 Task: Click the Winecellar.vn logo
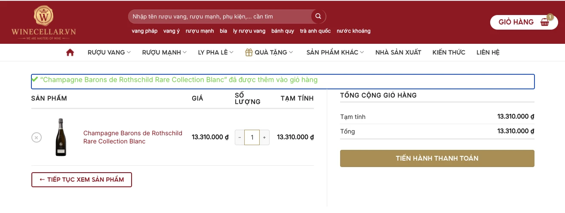tap(43, 23)
